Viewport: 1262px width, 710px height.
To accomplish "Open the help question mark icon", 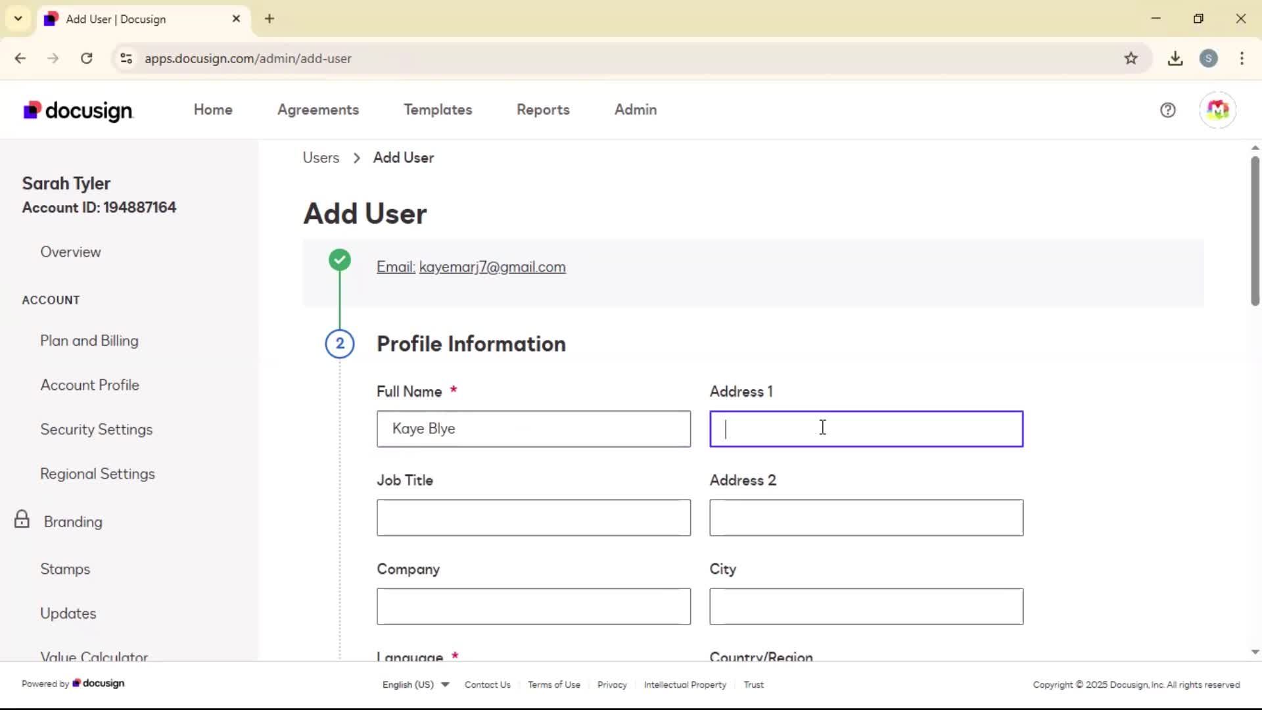I will [1167, 110].
